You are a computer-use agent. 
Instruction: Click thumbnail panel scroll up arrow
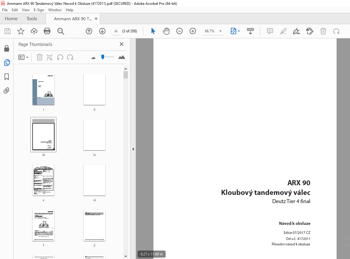(x=126, y=69)
